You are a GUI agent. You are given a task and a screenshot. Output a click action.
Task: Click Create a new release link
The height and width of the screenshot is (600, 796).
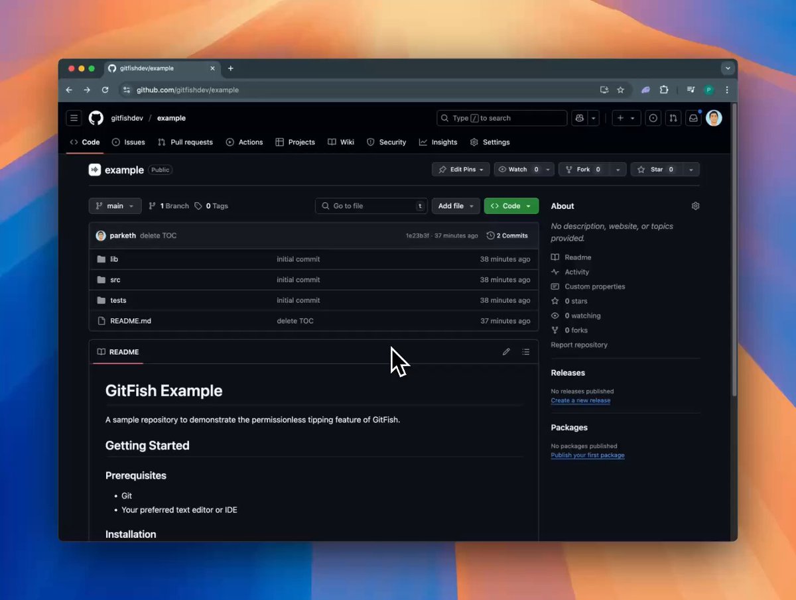580,400
